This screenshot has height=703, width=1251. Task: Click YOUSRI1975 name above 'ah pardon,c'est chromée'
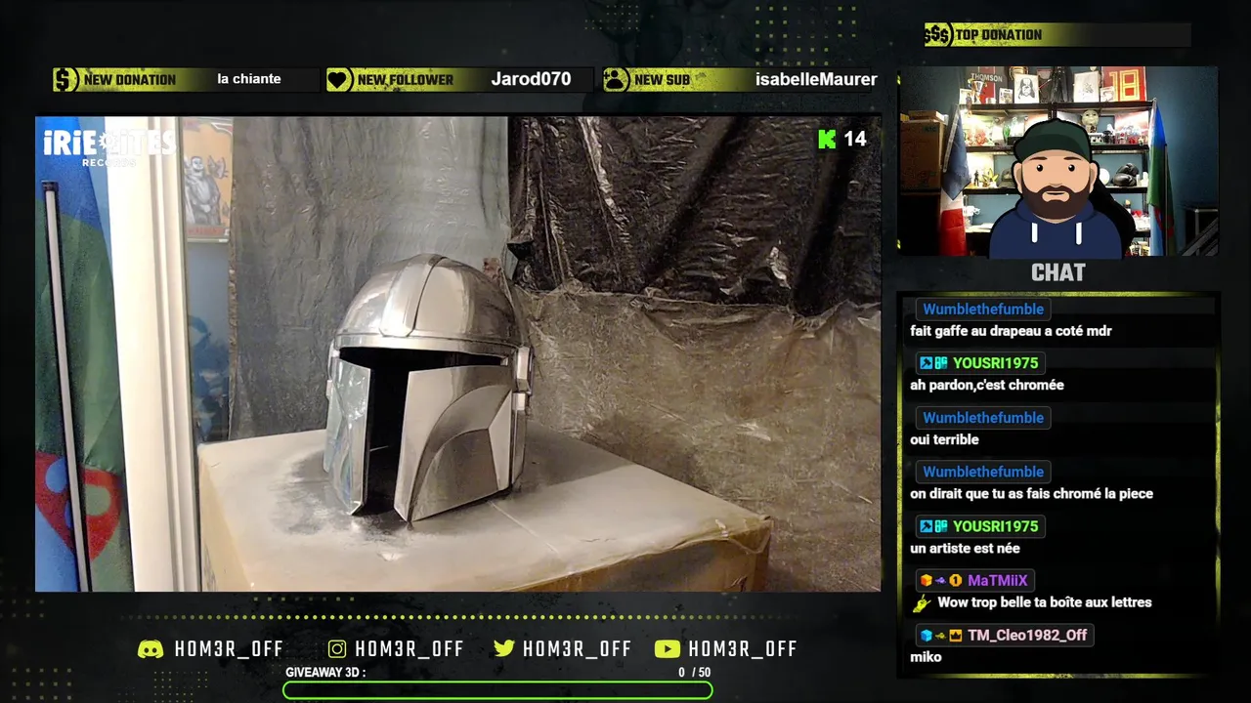click(x=996, y=363)
